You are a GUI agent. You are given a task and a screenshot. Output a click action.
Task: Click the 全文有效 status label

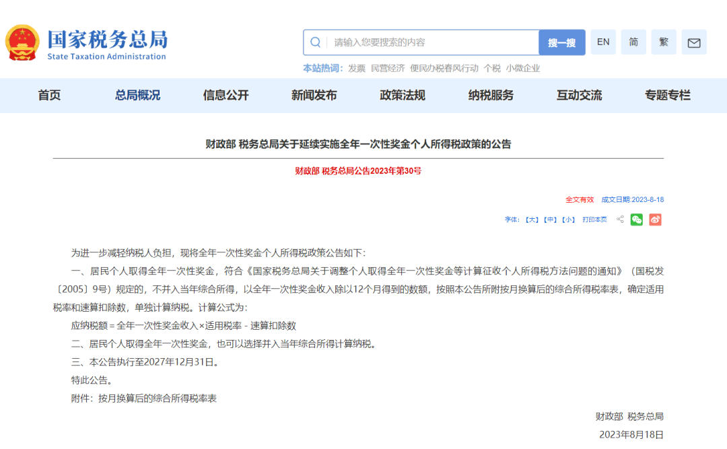580,199
